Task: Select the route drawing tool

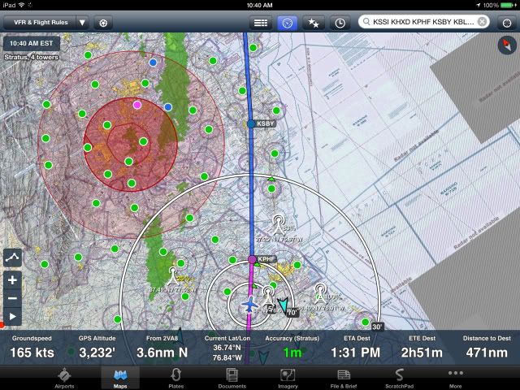Action: click(12, 257)
